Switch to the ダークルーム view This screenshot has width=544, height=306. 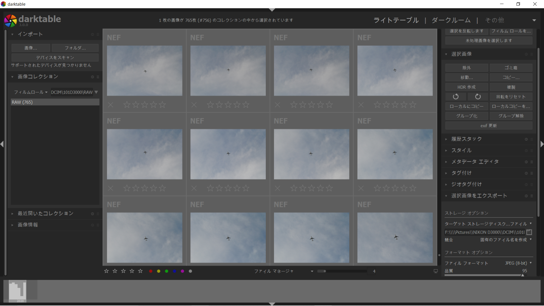[451, 20]
